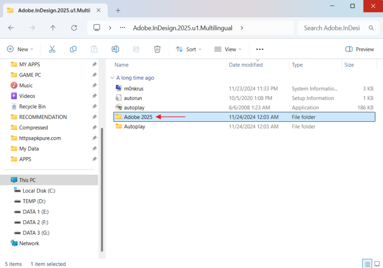383x268 pixels.
Task: Collapse the 'A long time ago' group
Action: coord(112,78)
